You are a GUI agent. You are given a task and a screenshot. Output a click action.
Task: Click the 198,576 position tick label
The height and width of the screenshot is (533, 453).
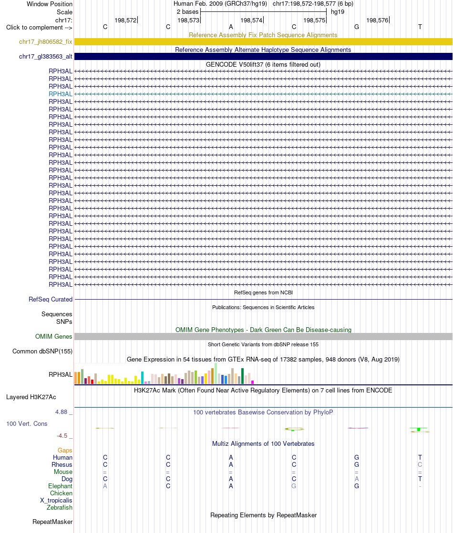tap(377, 20)
